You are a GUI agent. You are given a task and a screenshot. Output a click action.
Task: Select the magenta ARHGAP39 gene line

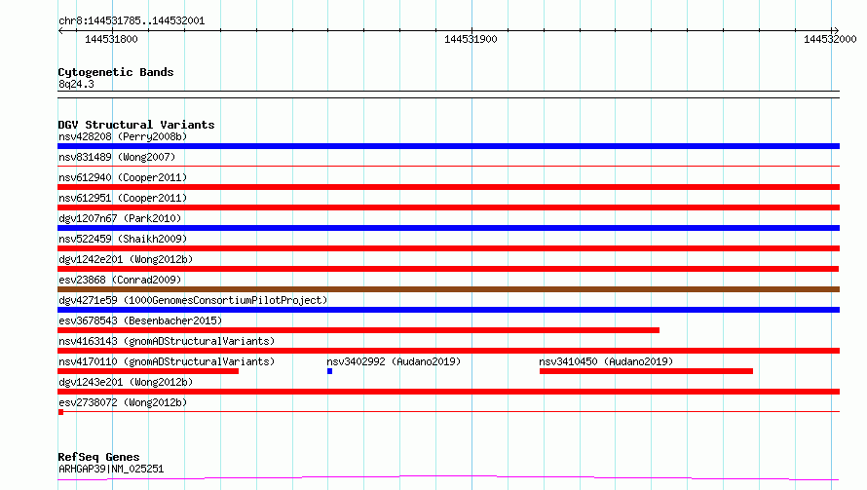point(448,478)
